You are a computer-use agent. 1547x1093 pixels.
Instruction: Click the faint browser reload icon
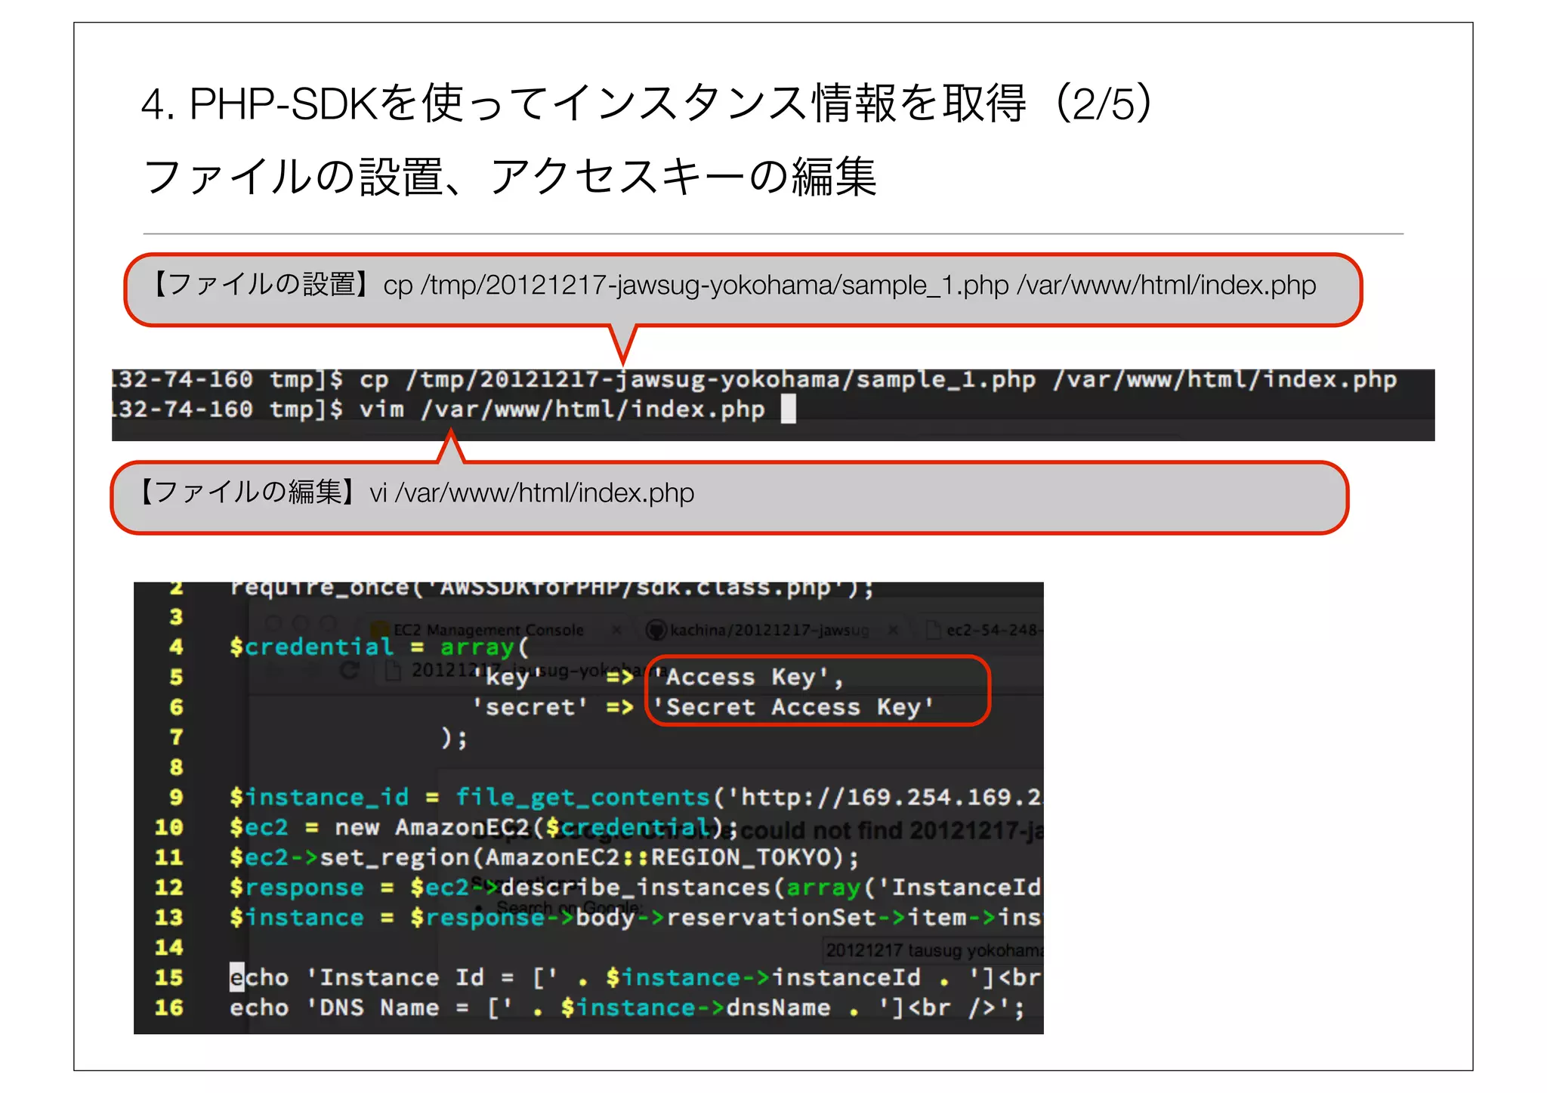(x=349, y=670)
